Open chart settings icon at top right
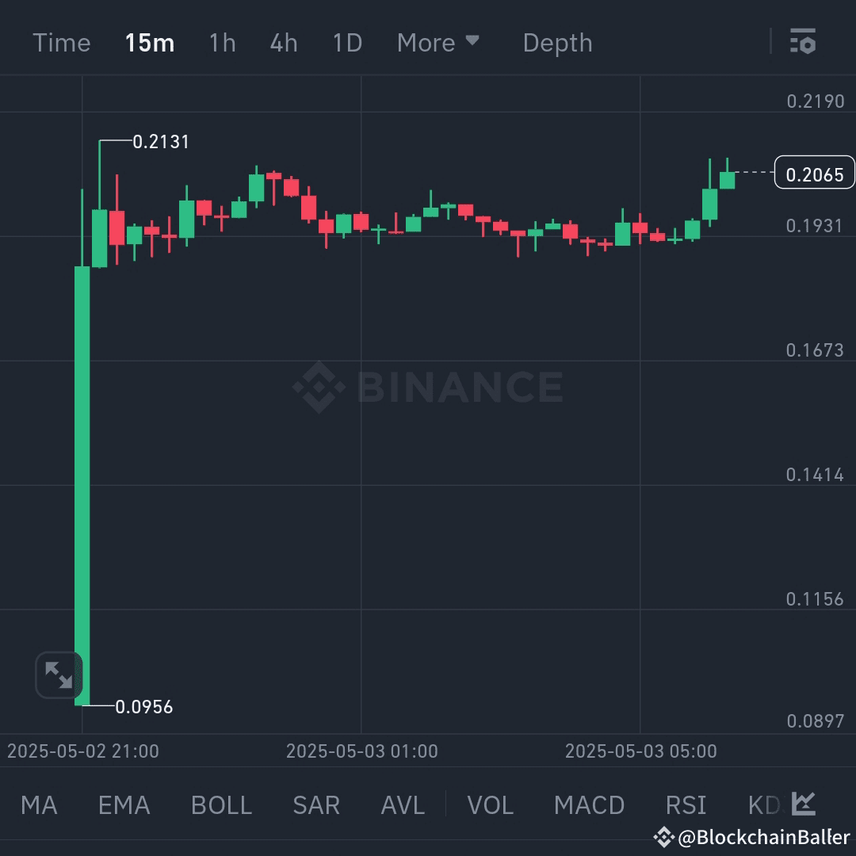 pos(803,42)
